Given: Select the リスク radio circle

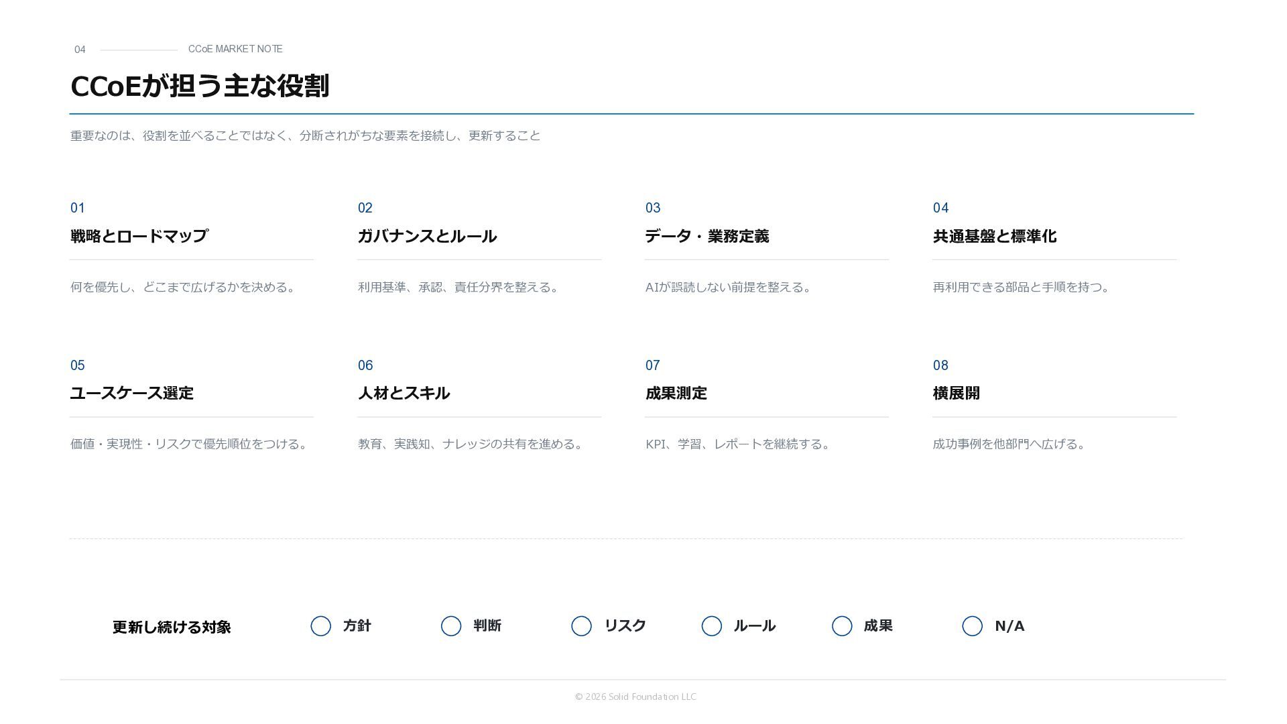Looking at the screenshot, I should tap(581, 626).
